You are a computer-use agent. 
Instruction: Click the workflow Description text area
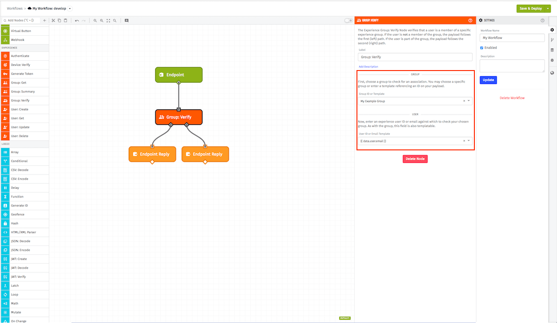512,65
